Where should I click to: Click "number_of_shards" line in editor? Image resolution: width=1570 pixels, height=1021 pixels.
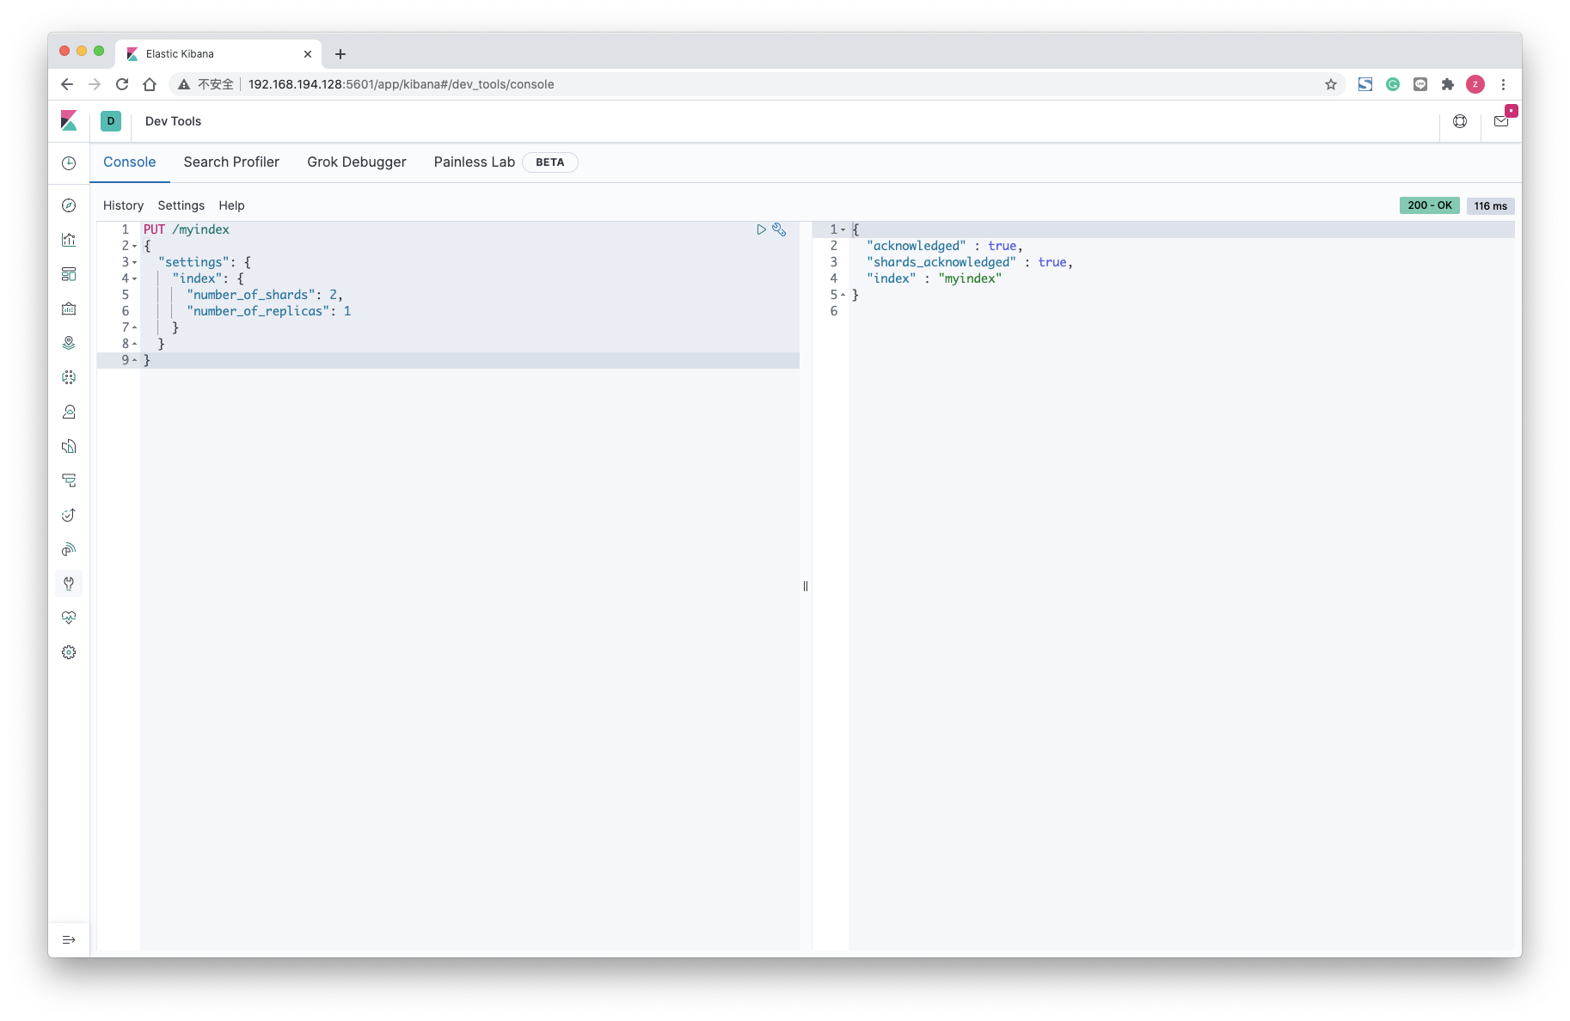pos(265,295)
